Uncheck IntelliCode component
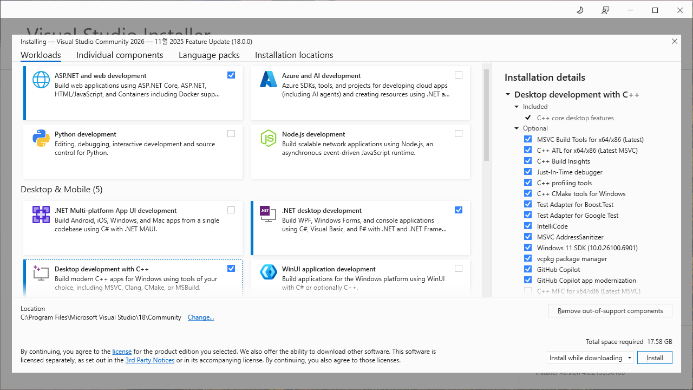This screenshot has height=390, width=693. tap(528, 226)
